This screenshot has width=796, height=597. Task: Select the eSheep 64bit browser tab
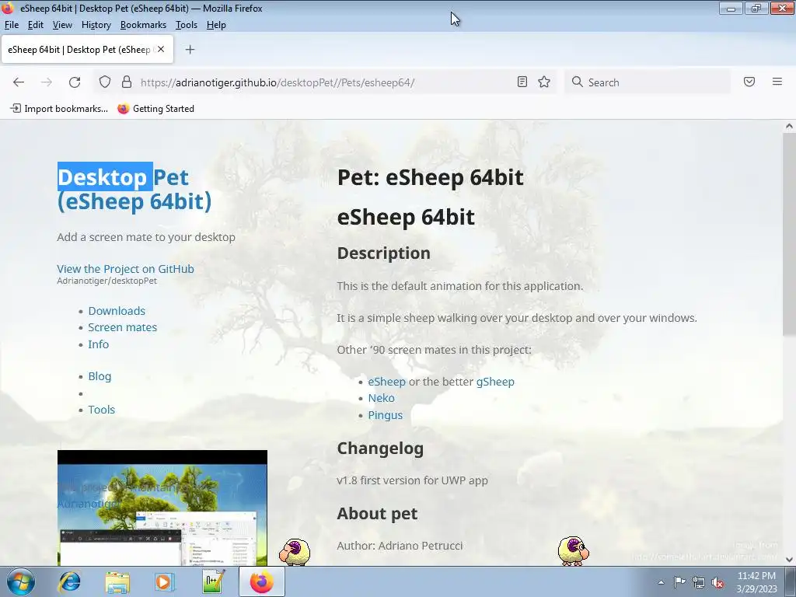point(87,49)
